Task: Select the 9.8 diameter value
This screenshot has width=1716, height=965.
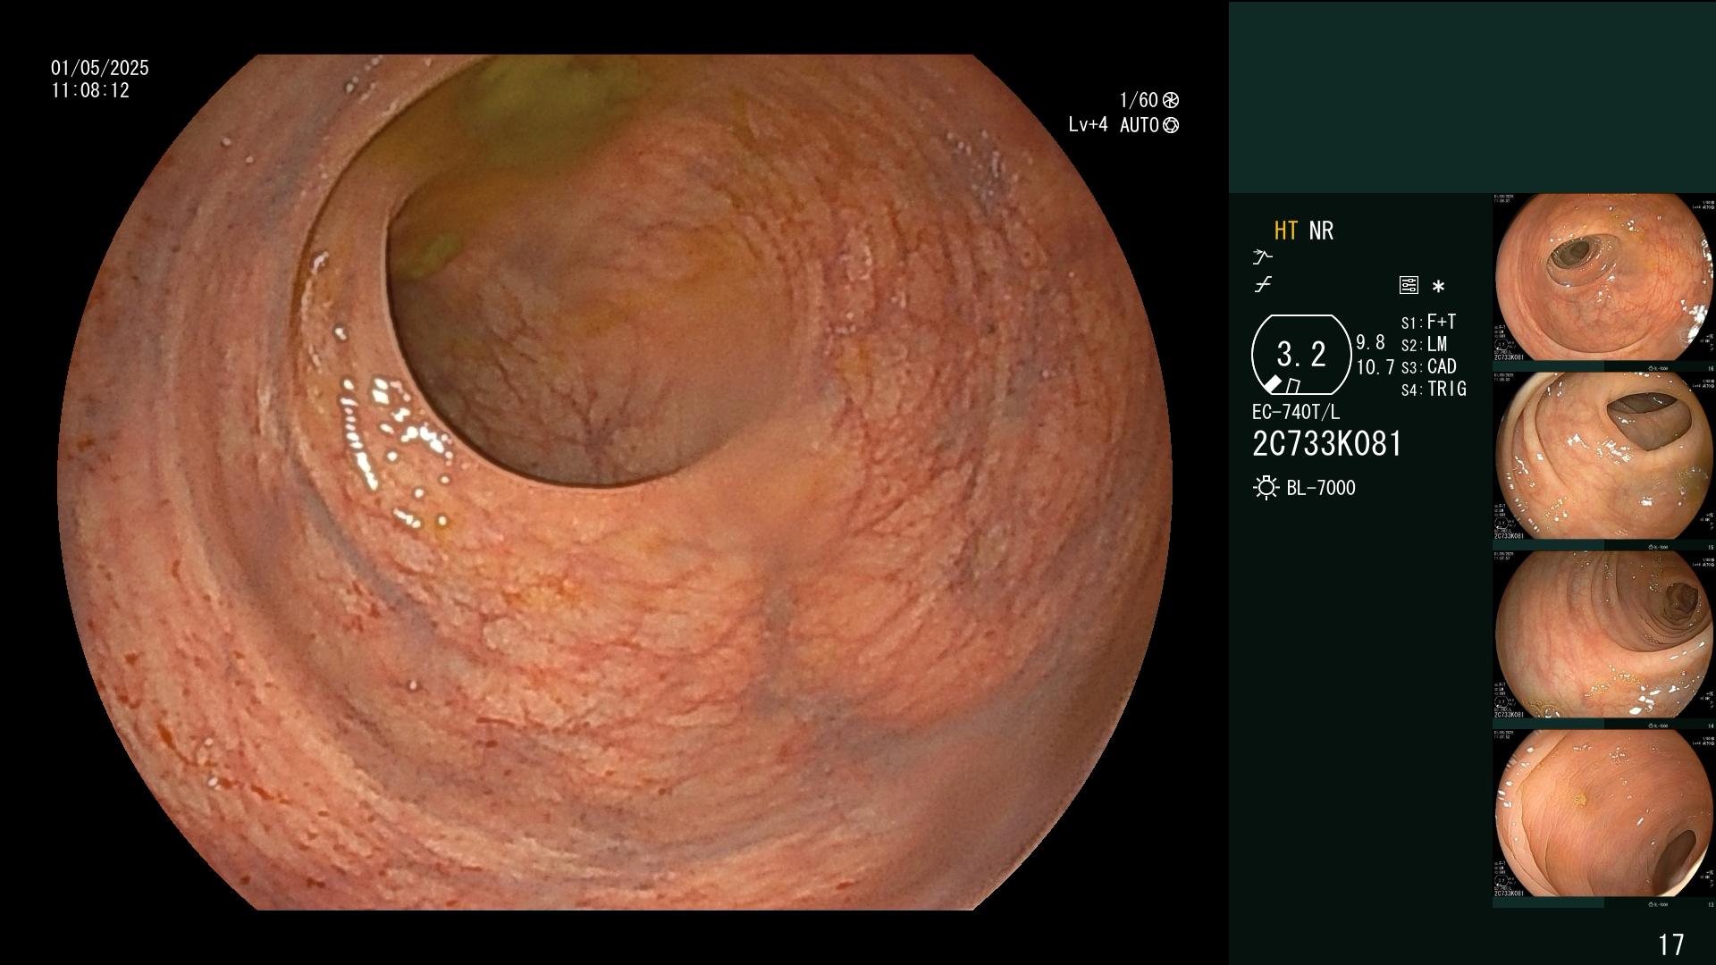Action: (1370, 343)
